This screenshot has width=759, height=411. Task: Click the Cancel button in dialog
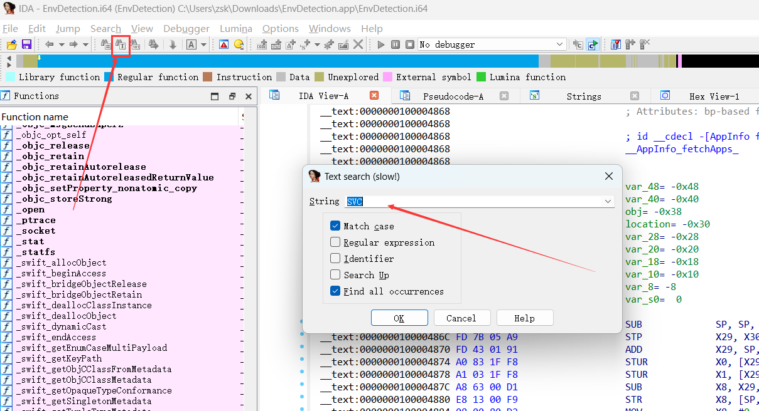click(x=461, y=318)
